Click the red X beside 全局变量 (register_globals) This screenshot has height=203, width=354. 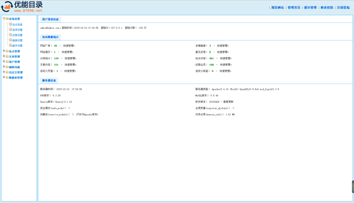coord(233,108)
